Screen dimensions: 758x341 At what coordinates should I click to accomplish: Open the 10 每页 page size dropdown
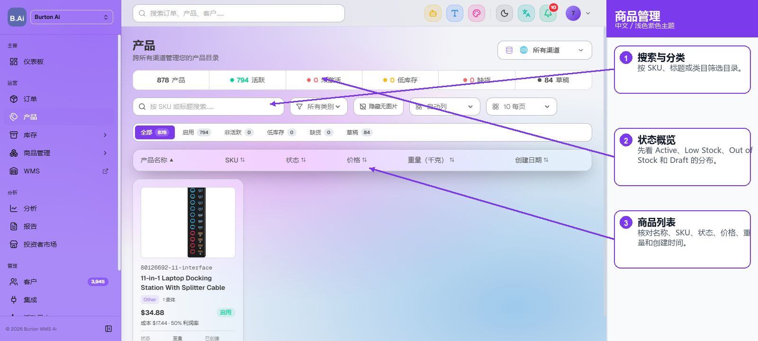pos(522,107)
